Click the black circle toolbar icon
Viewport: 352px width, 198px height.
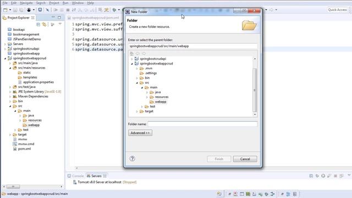[29, 10]
